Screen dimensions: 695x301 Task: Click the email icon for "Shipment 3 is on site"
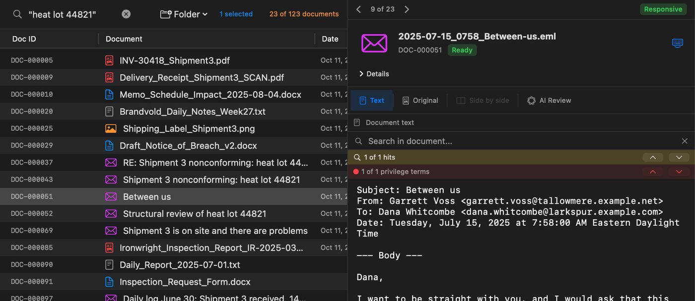click(111, 231)
